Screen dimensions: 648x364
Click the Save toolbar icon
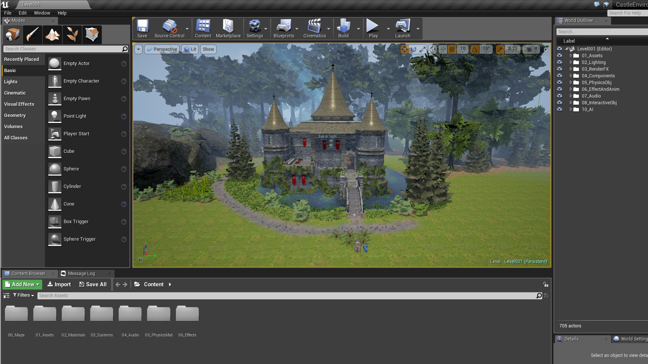142,29
